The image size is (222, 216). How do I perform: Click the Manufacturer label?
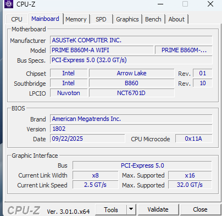coord(28,41)
